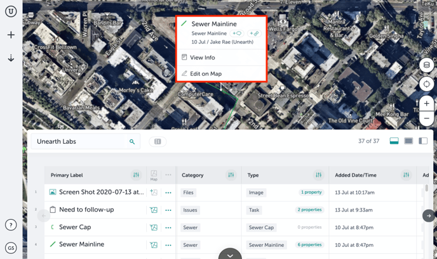Show Sewer Cap row on map
The image size is (437, 259).
(x=154, y=227)
